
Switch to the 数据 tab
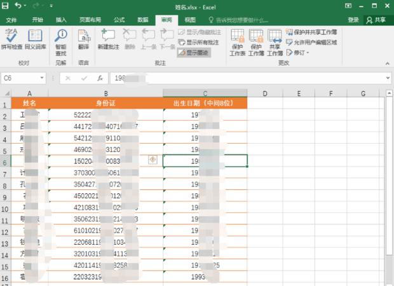click(x=143, y=20)
